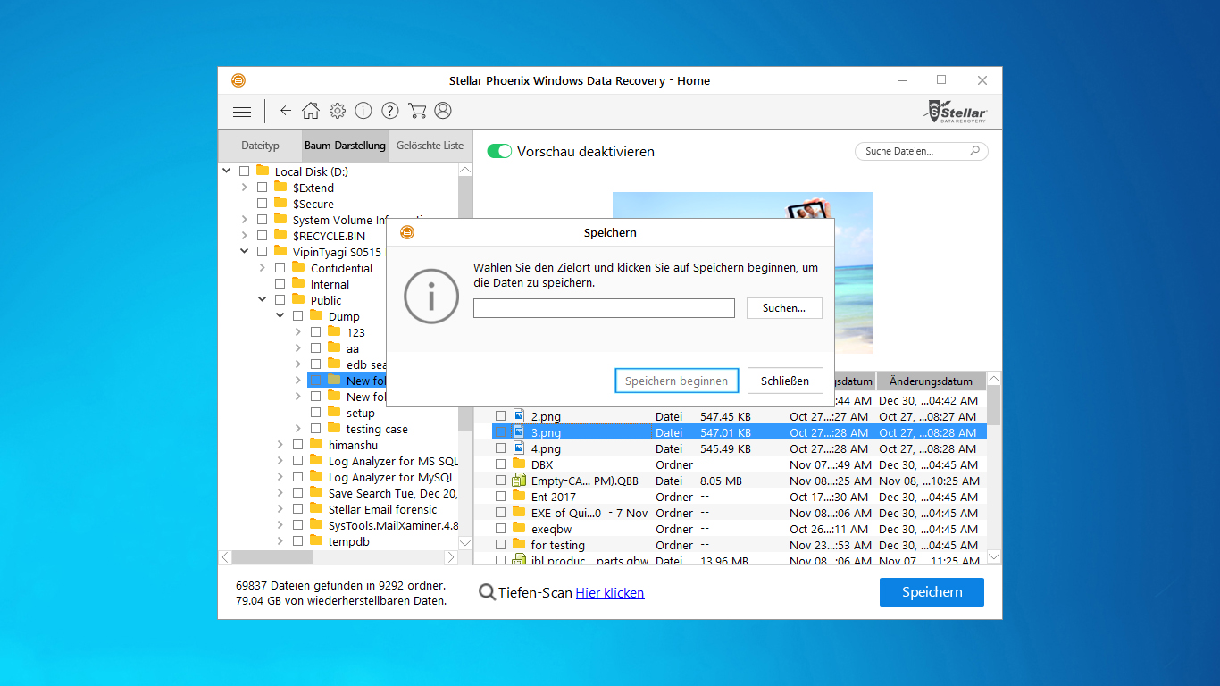Click the beach preview image

point(742,272)
